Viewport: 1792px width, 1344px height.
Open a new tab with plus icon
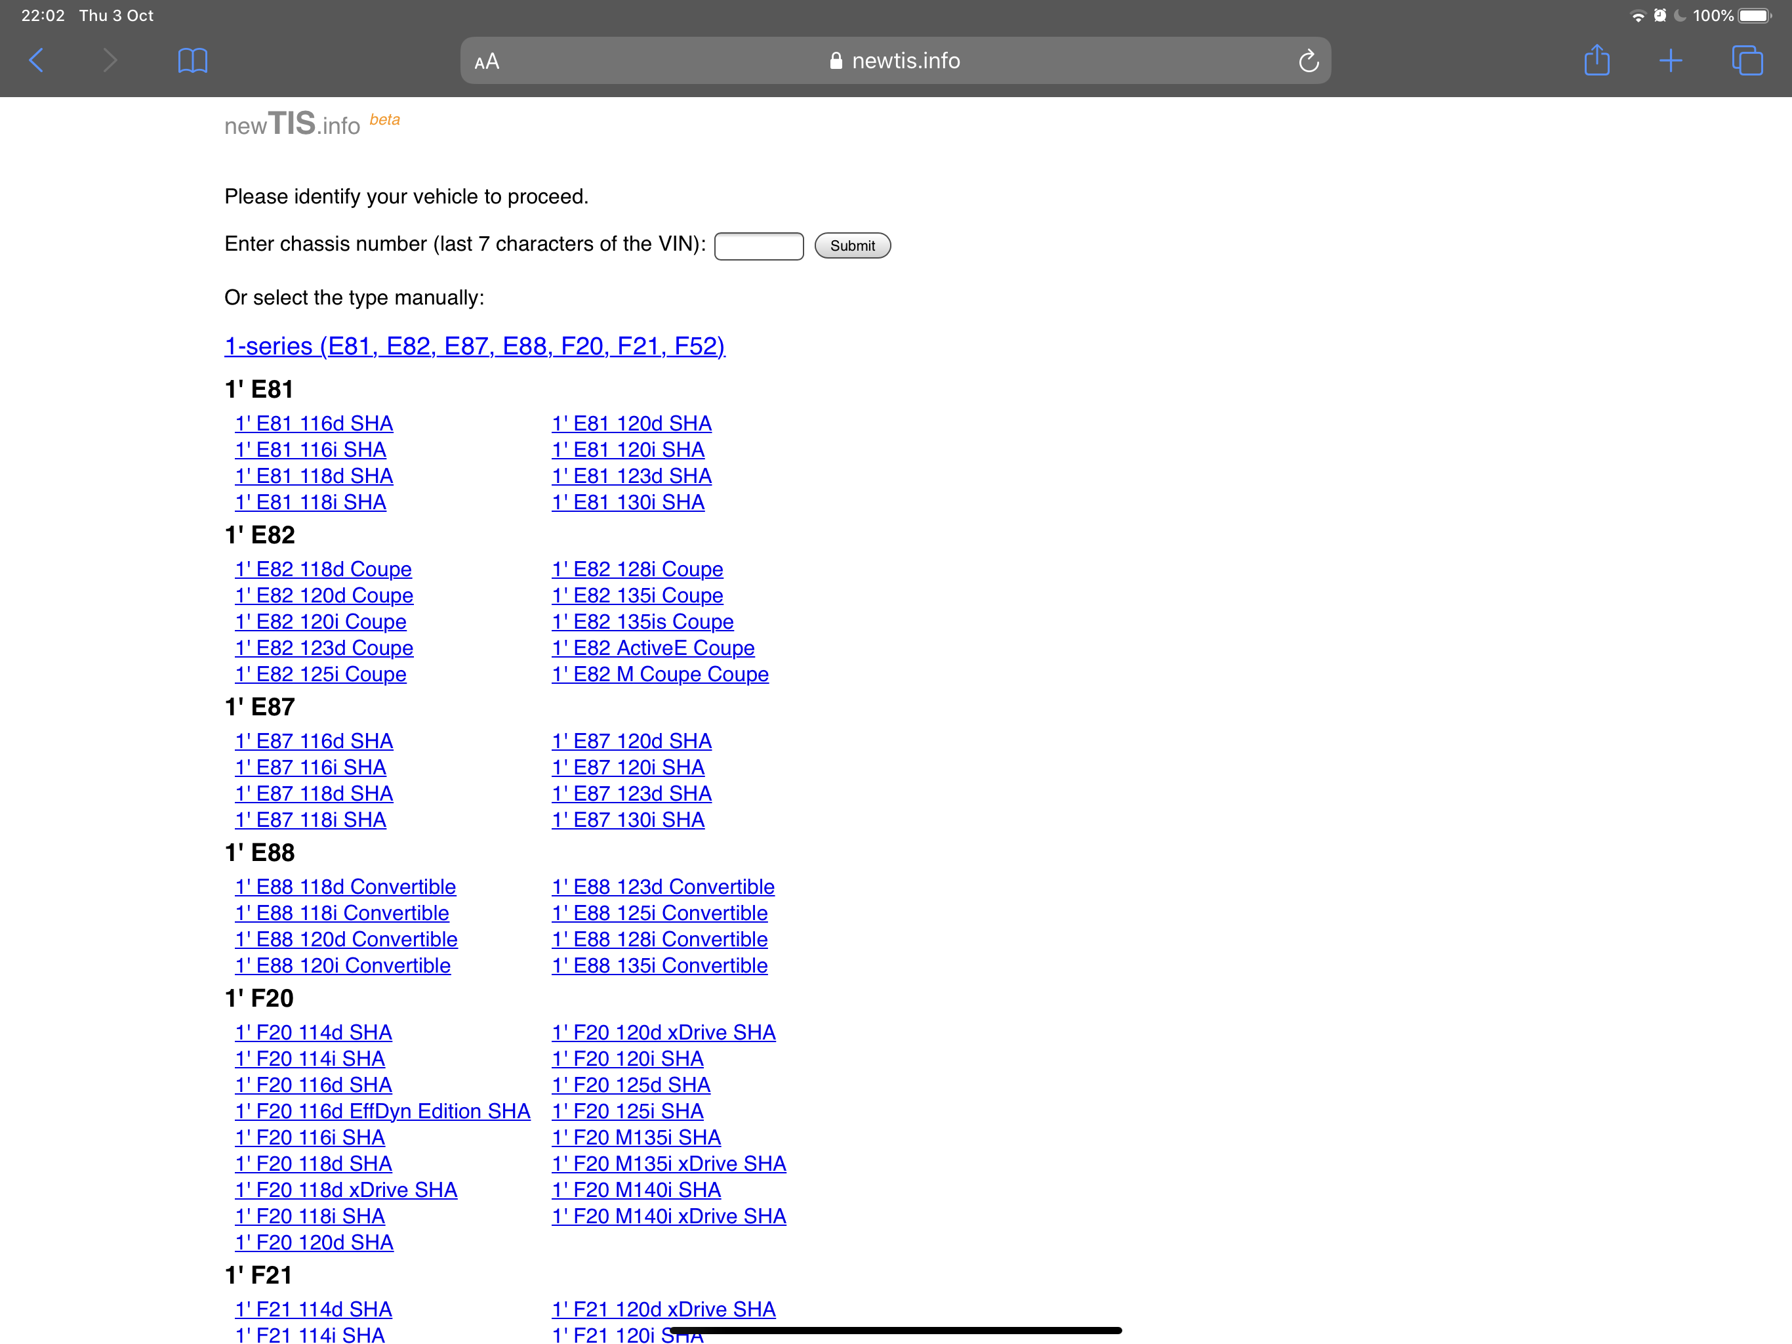1671,61
